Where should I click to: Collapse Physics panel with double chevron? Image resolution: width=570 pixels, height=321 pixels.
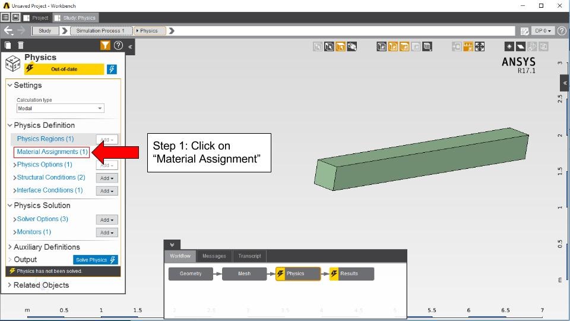(x=130, y=46)
